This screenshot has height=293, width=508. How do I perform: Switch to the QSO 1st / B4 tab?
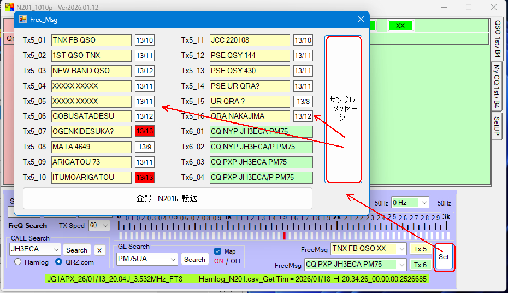[497, 39]
